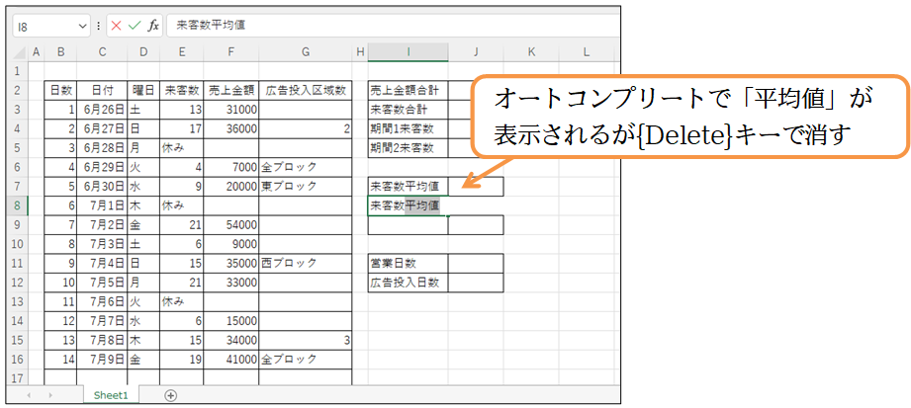The image size is (911, 408).
Task: Select column A header
Action: pyautogui.click(x=36, y=52)
